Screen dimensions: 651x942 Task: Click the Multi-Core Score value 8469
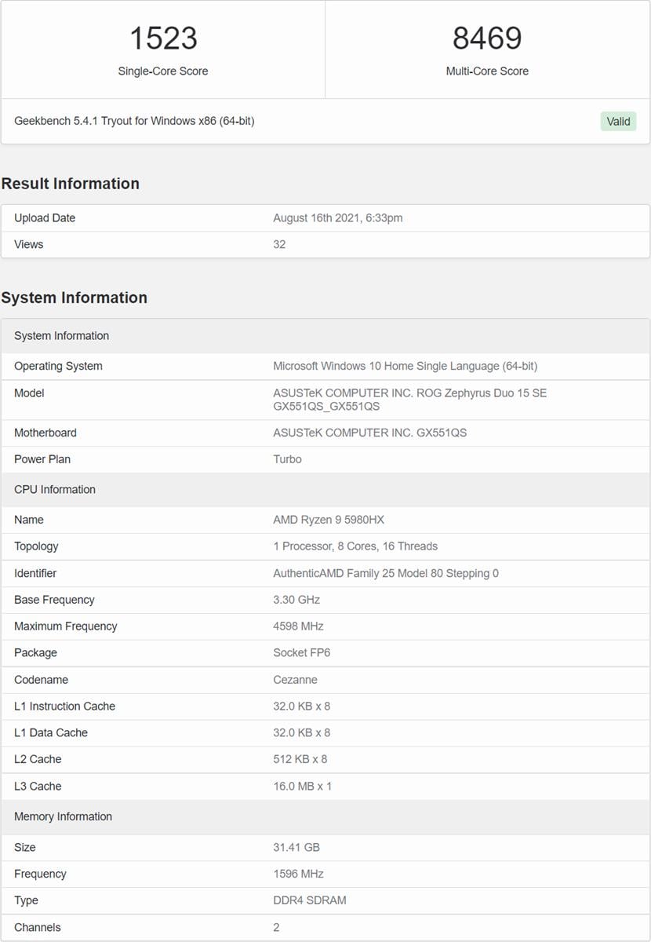coord(487,38)
